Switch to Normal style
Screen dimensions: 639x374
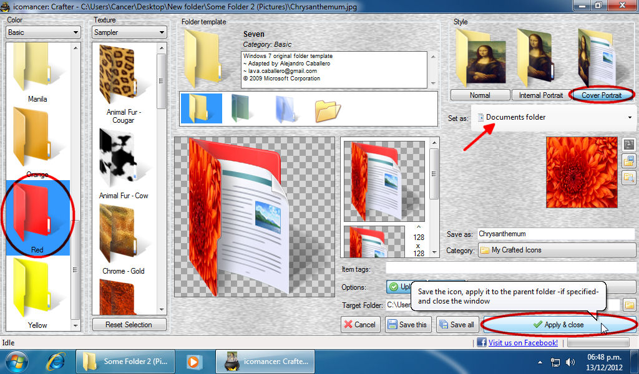point(480,95)
